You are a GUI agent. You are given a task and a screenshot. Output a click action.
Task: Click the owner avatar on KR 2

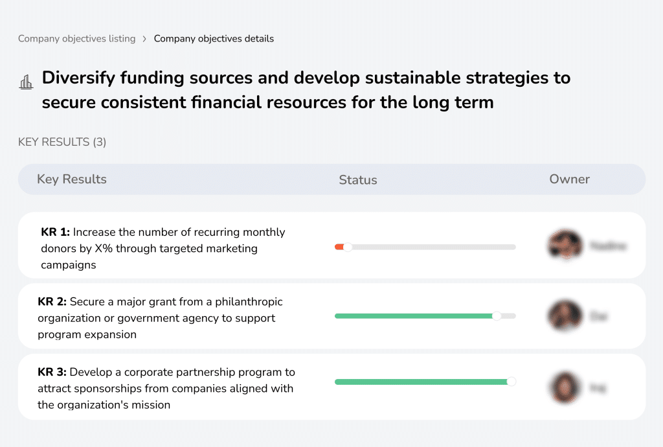pyautogui.click(x=565, y=316)
